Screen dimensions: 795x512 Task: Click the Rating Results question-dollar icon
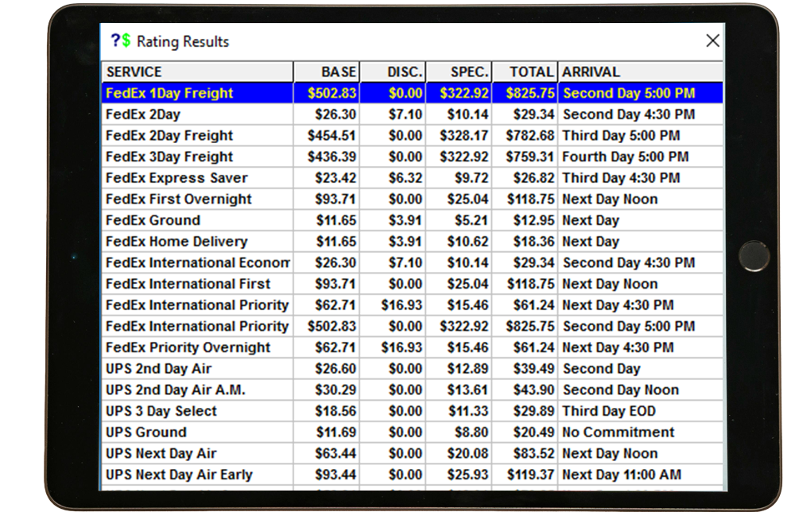[121, 41]
